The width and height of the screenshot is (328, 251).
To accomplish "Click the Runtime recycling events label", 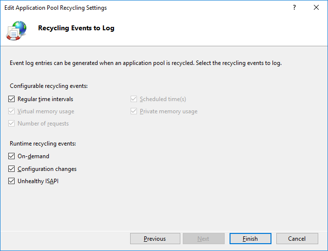I will point(43,144).
